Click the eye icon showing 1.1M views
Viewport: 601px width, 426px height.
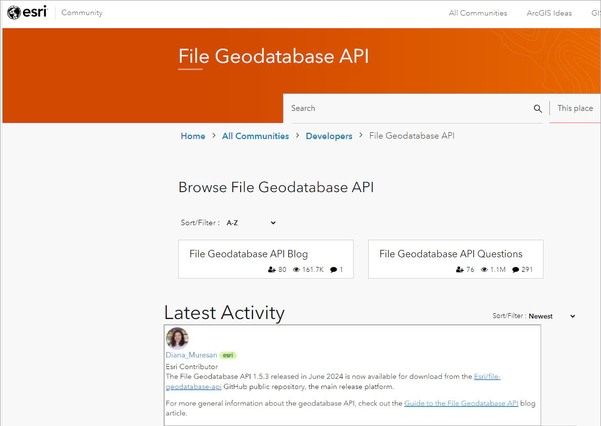[484, 269]
